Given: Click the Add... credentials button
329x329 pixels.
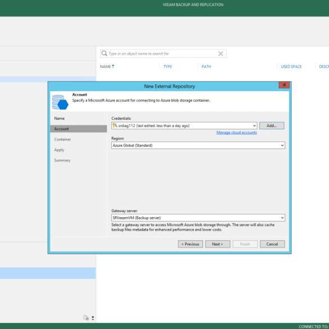Looking at the screenshot, I should (272, 125).
